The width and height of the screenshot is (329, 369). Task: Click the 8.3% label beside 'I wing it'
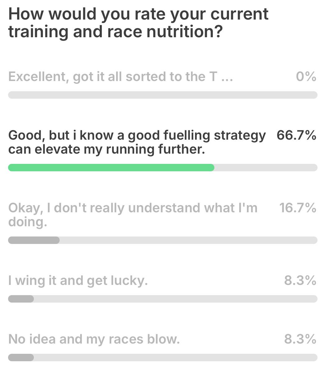(300, 280)
